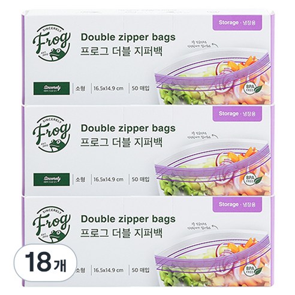
Task: Click the purple Storage tag on the bottom box
Action: click(237, 204)
